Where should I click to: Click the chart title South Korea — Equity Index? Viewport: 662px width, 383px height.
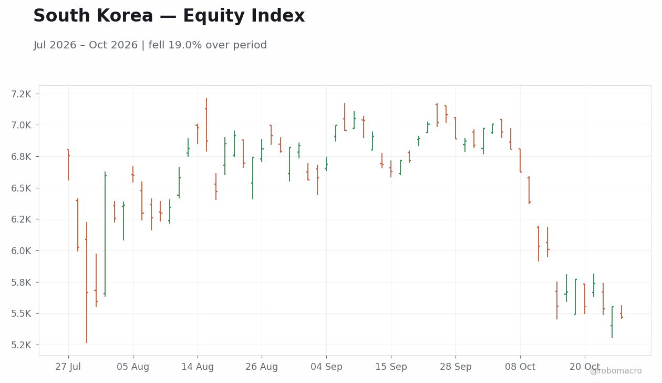169,16
